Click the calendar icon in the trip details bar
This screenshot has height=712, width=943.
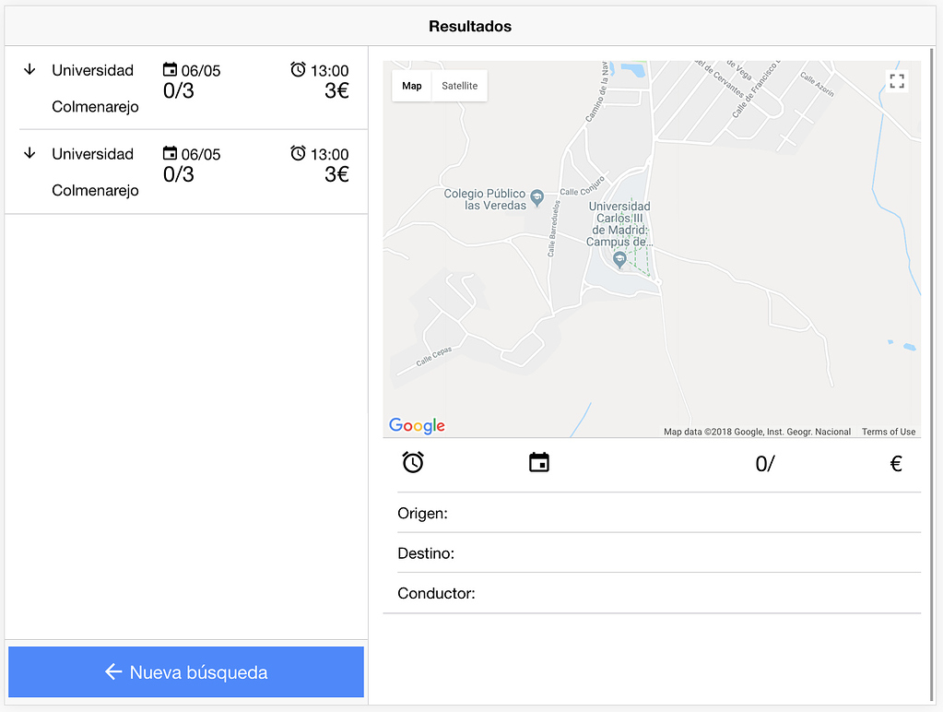click(x=539, y=462)
